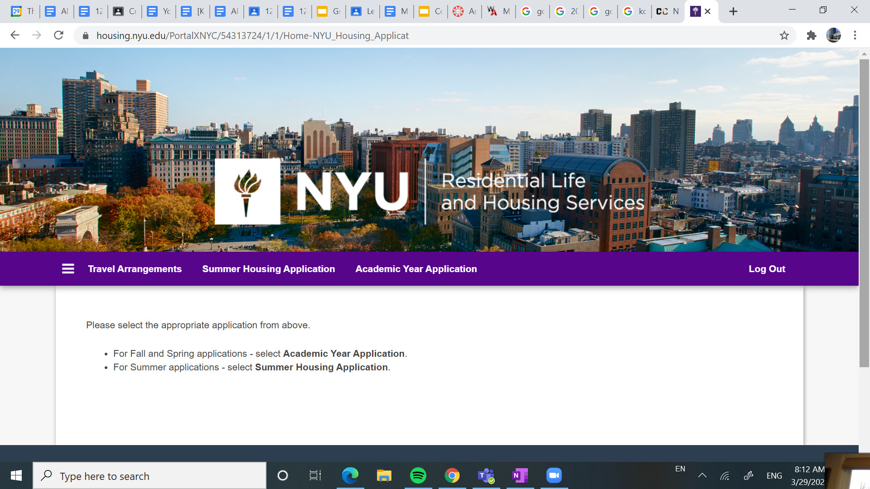Go back with browser back arrow
The width and height of the screenshot is (870, 489).
[15, 35]
